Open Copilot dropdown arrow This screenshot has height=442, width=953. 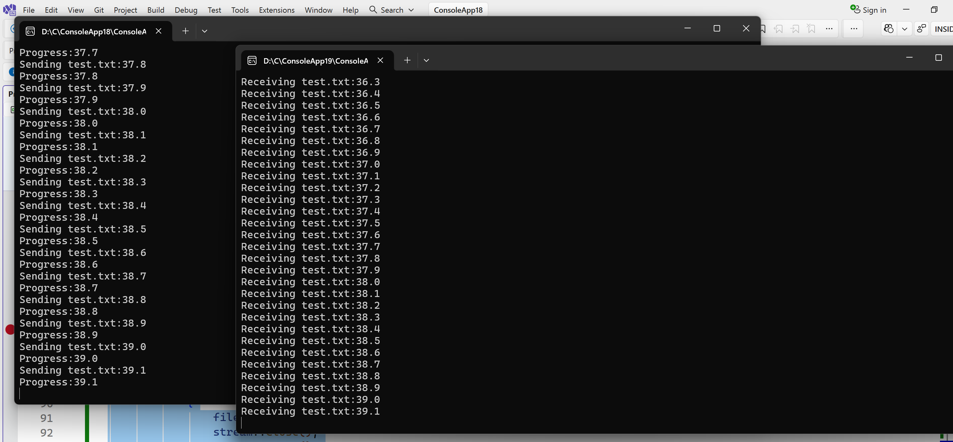point(905,29)
